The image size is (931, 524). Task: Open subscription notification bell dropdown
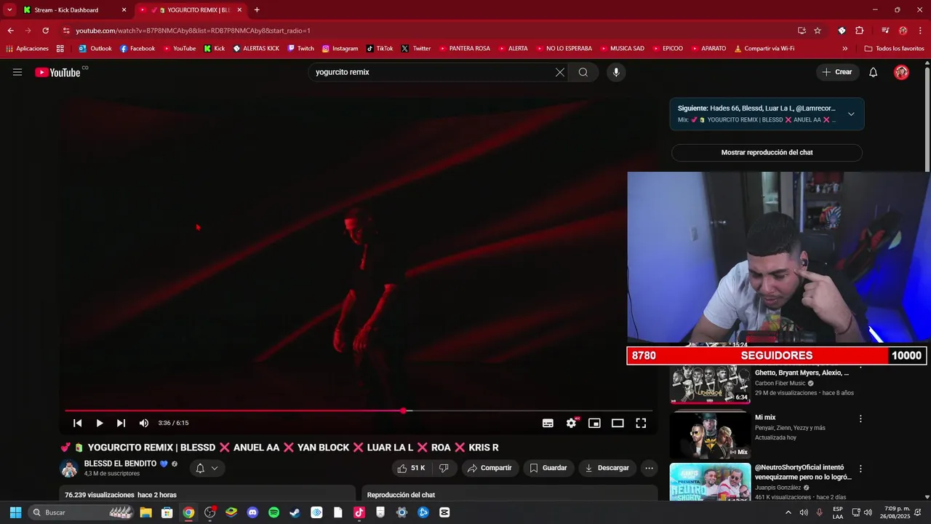tap(207, 468)
